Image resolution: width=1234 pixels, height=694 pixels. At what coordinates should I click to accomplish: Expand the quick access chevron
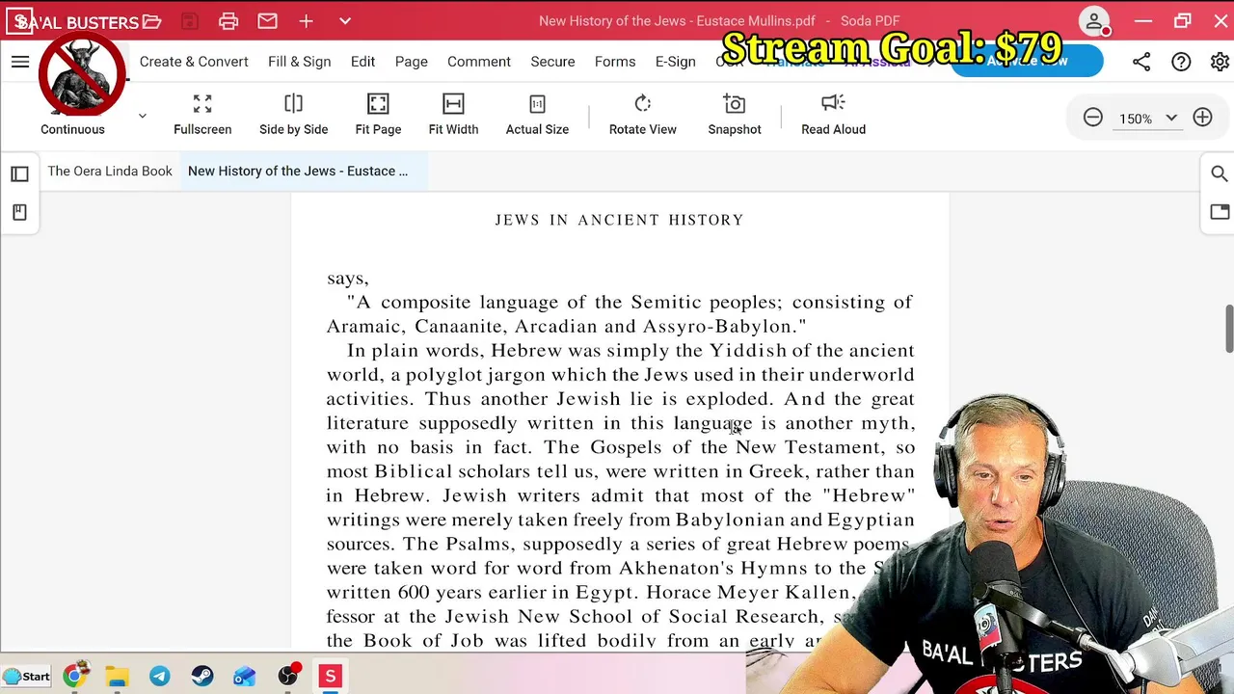pyautogui.click(x=345, y=21)
